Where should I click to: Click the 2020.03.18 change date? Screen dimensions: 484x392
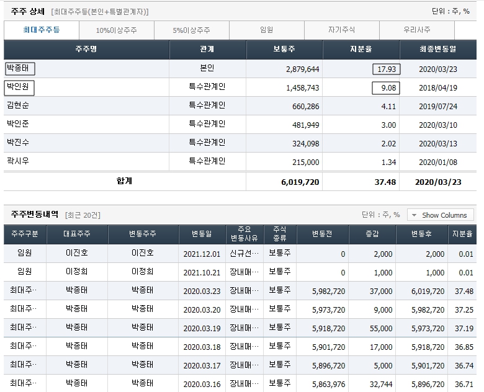pos(202,347)
